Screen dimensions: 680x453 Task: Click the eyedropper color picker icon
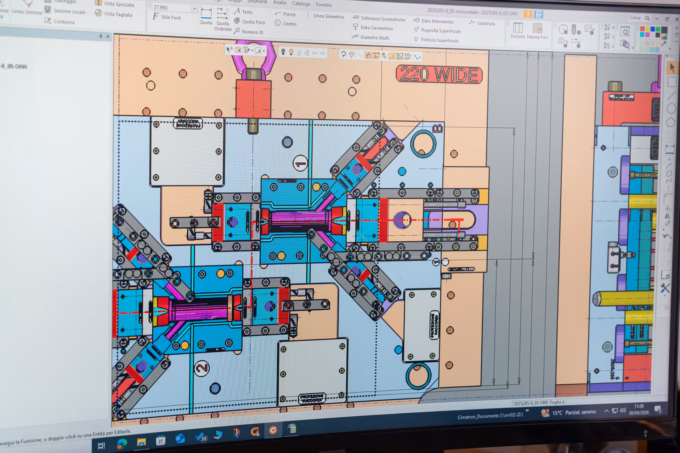664,44
